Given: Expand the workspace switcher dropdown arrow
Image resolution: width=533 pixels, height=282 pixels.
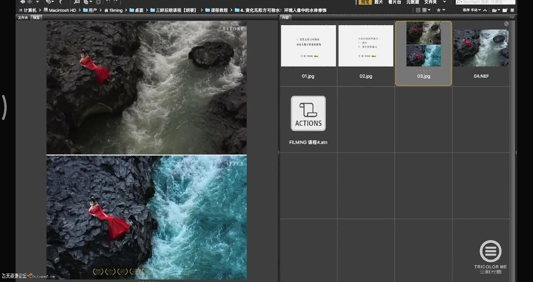Looking at the screenshot, I should 444,2.
